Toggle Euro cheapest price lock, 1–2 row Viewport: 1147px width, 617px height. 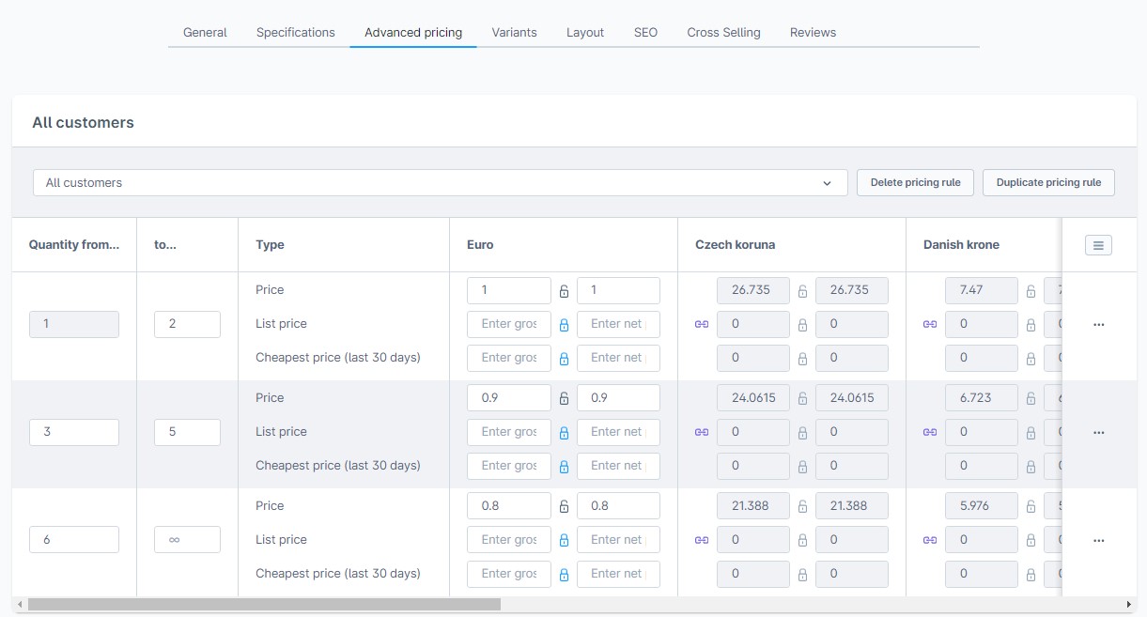pyautogui.click(x=564, y=359)
